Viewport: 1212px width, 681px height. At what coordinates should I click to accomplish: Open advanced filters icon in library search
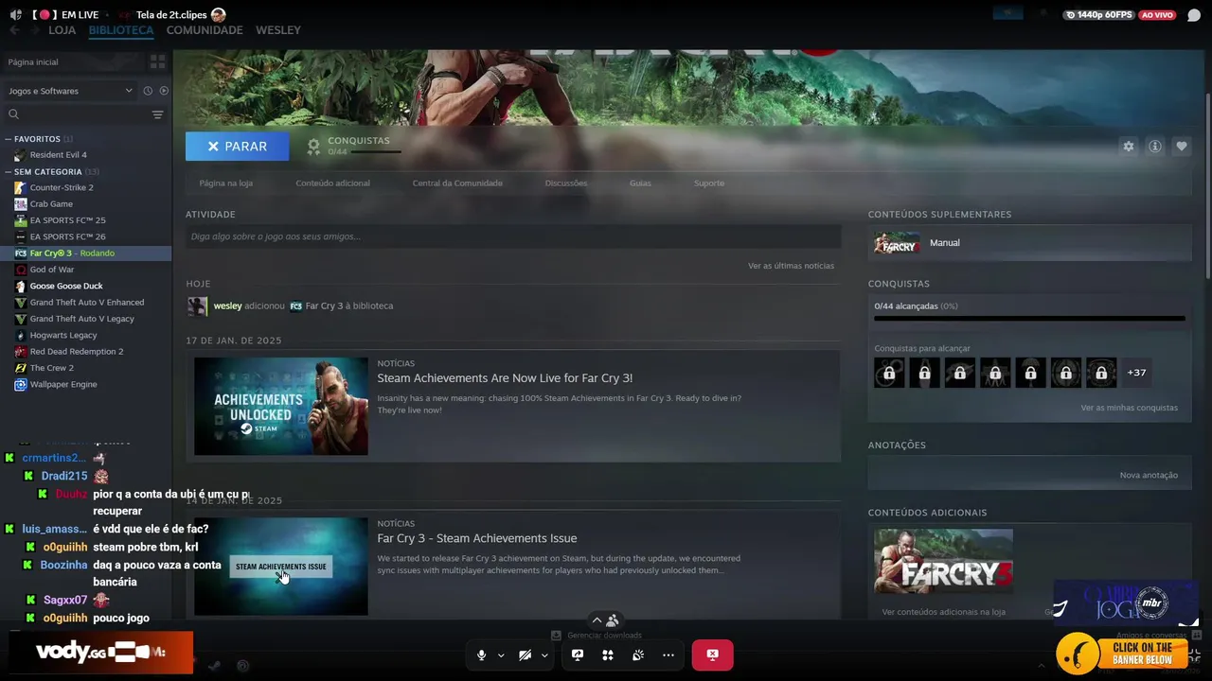(157, 114)
